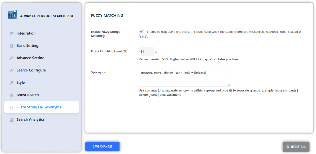Click the 'Synonyms' field label
Screen dimensions: 316x154
tap(98, 72)
